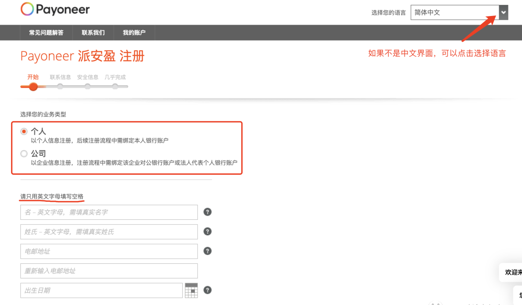
Task: Click the 联系我们 navigation item
Action: click(93, 32)
